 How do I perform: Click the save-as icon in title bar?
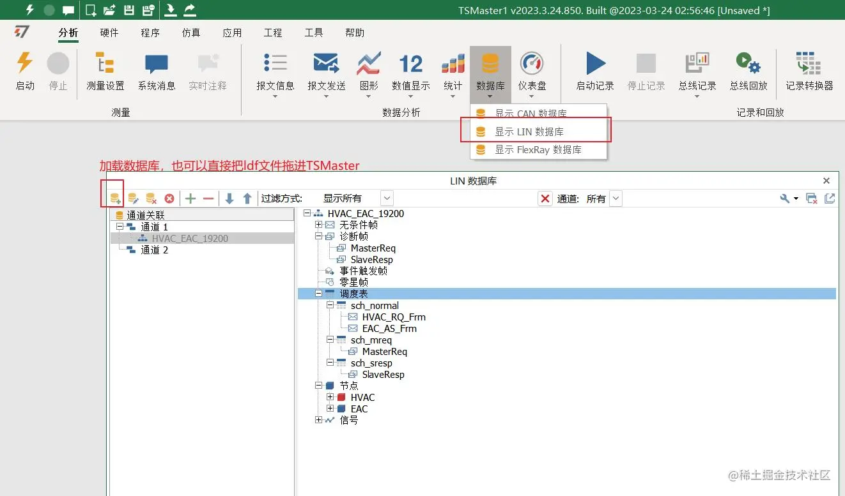[x=148, y=10]
